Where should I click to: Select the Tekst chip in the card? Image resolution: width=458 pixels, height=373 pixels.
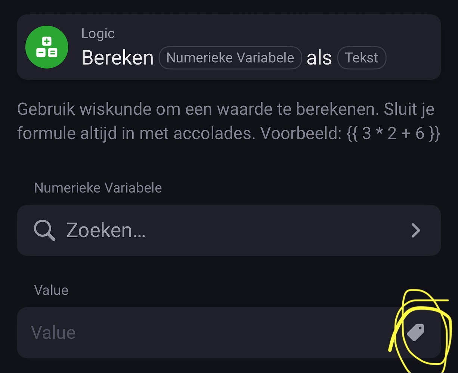coord(362,58)
